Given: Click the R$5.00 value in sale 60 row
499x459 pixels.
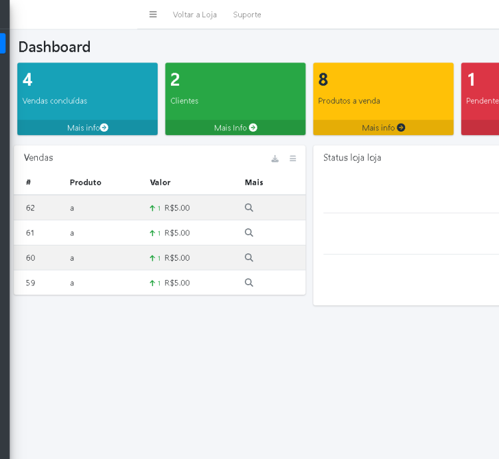Looking at the screenshot, I should click(x=177, y=257).
